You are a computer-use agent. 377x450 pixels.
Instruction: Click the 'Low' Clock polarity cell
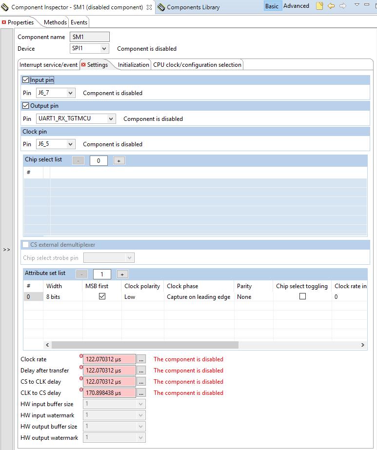pyautogui.click(x=143, y=297)
